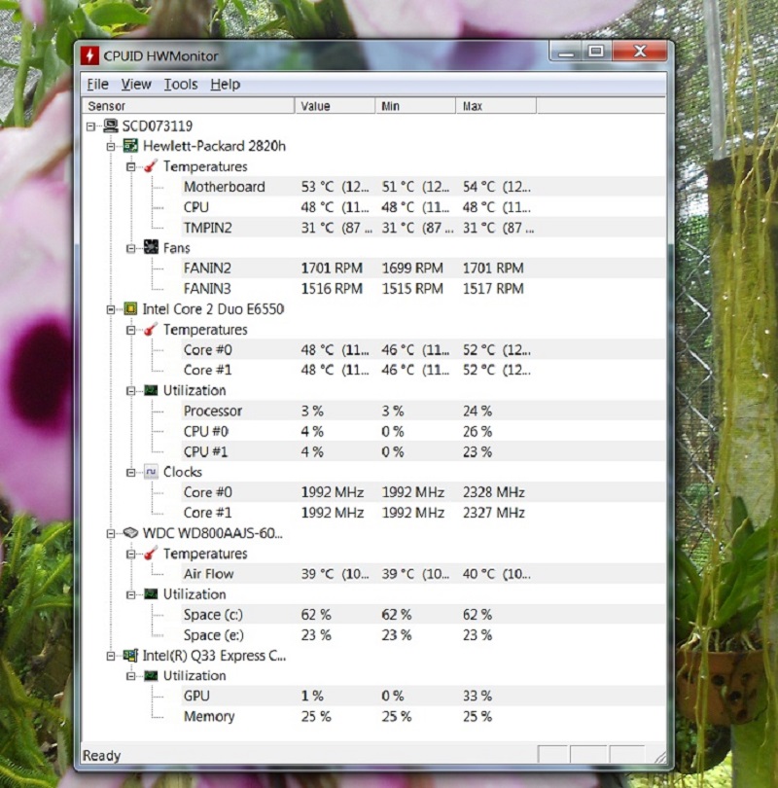Click the thermometer icon under WDC WD800AAJS
The height and width of the screenshot is (788, 778).
click(x=151, y=554)
